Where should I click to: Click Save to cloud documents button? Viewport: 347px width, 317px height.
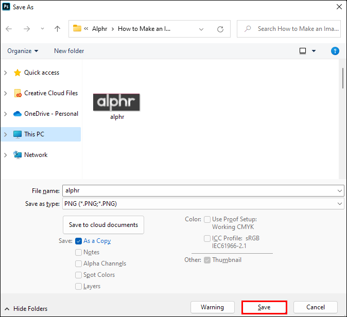[103, 225]
